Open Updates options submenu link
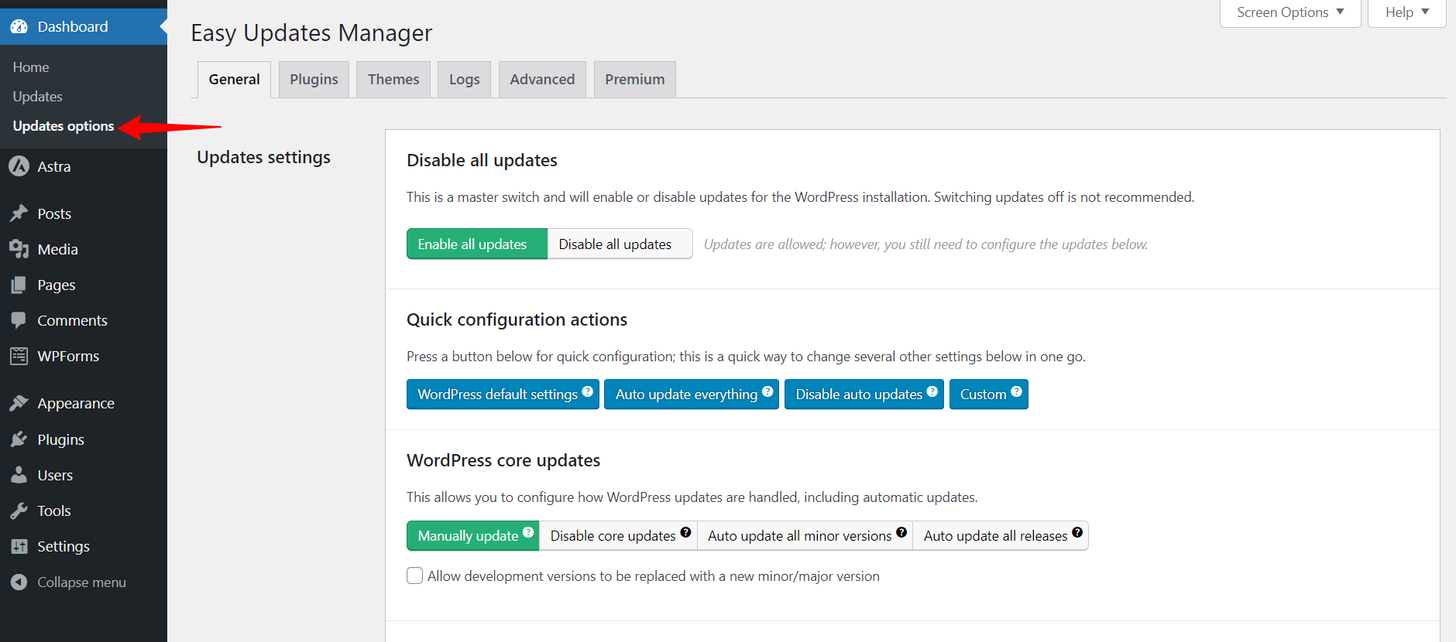 64,126
